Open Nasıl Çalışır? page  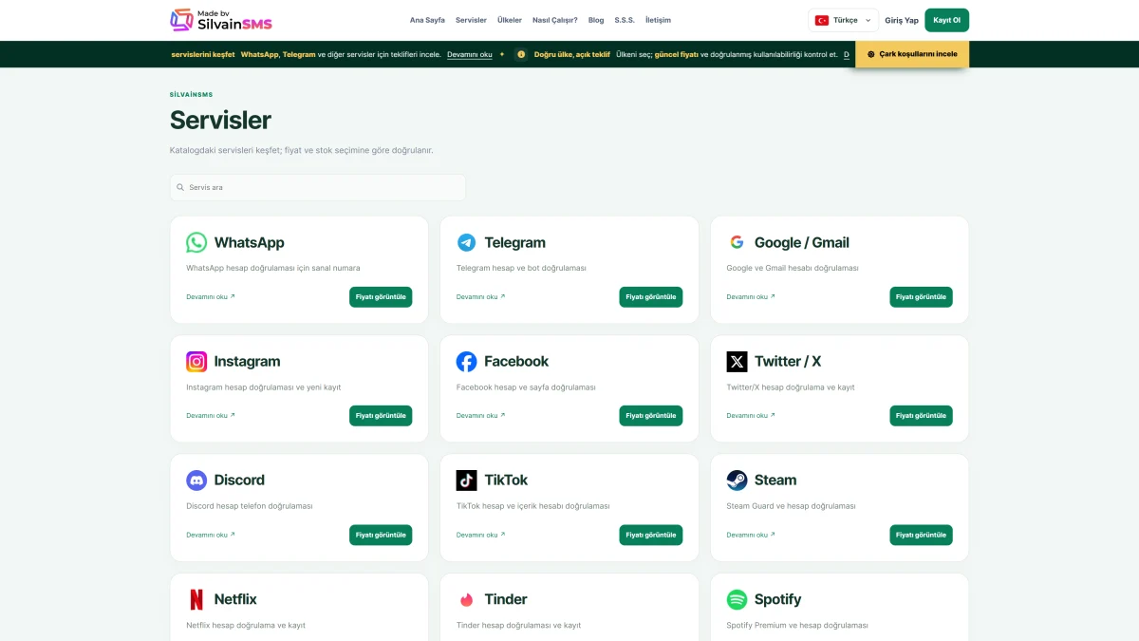[555, 20]
